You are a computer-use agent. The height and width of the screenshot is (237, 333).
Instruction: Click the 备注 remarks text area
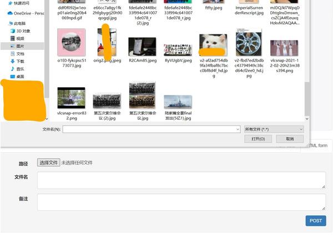coord(181,202)
